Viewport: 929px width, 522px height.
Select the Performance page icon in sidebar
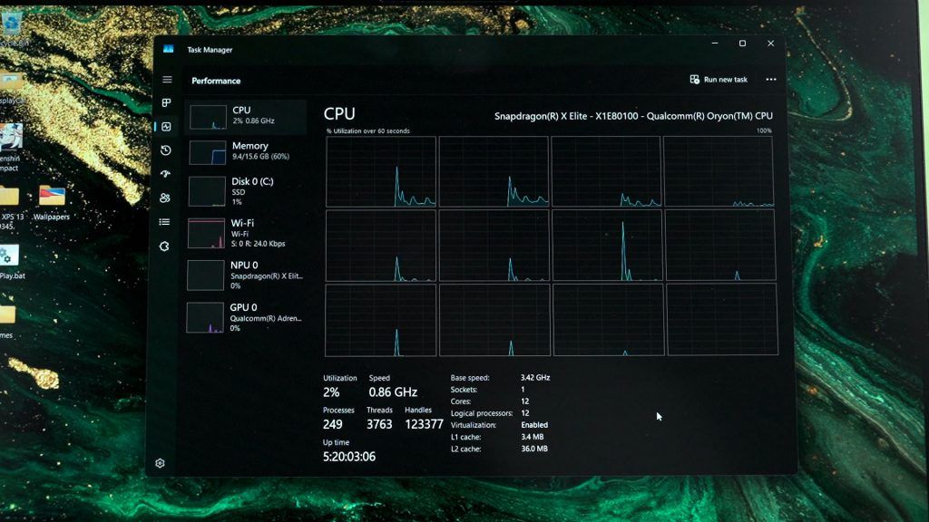click(167, 127)
